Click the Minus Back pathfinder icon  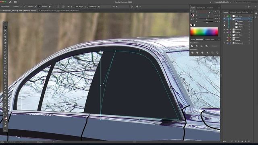coord(217,53)
